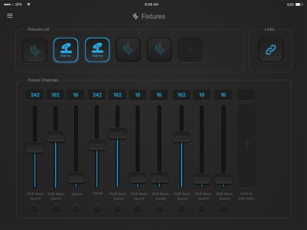Click the second channel fader knob at 162

point(56,136)
